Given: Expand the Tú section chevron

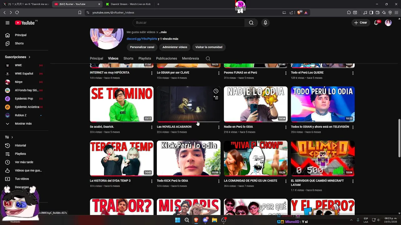Looking at the screenshot, I should (12, 137).
